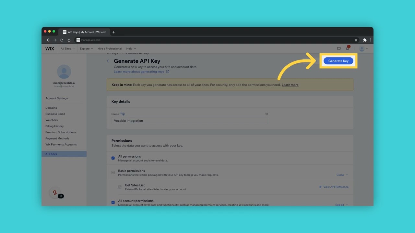Open Learn more about generating keys link

click(139, 72)
